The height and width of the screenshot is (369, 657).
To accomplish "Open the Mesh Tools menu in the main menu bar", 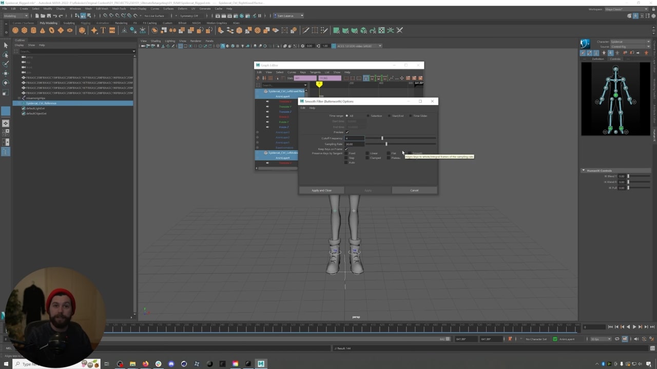I will [119, 9].
